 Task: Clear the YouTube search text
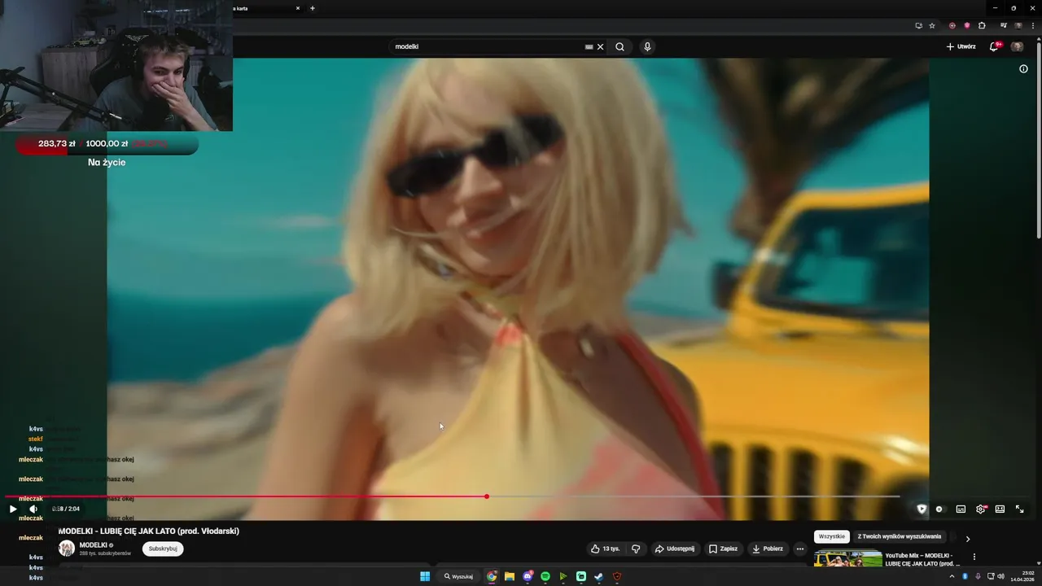(x=601, y=46)
